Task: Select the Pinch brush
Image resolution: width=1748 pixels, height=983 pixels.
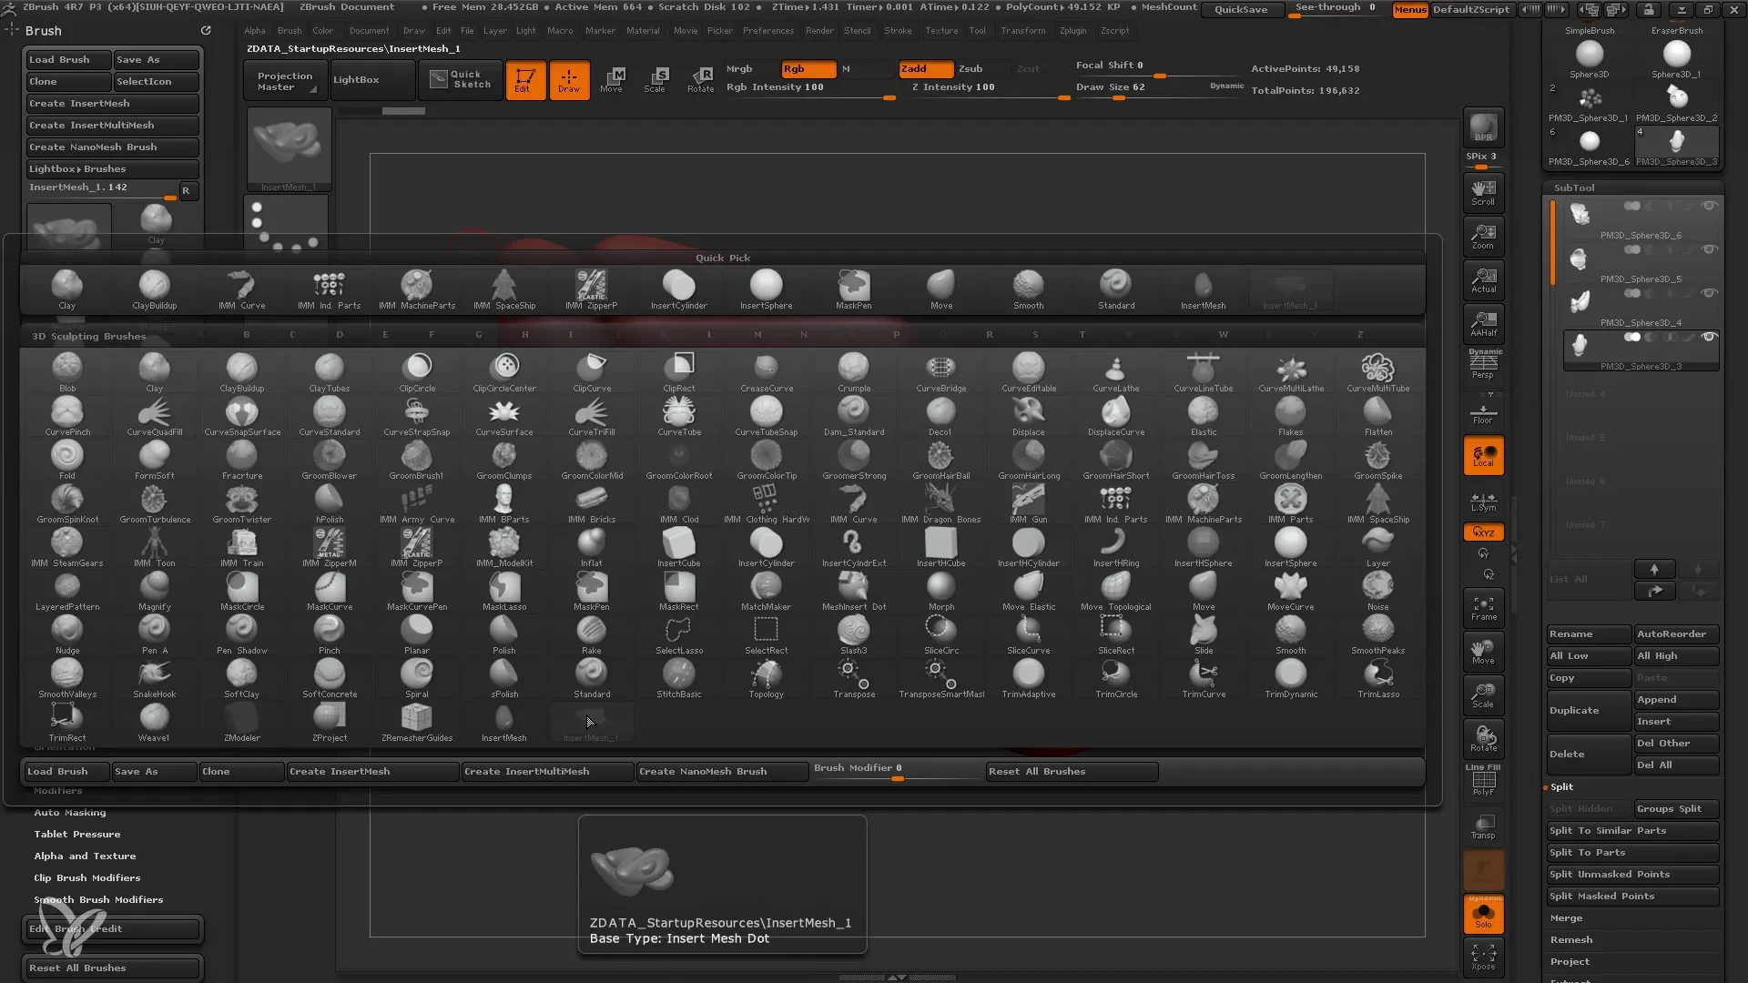Action: [x=329, y=634]
